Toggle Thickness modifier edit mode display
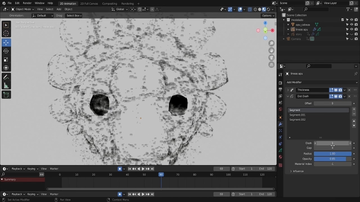The image size is (360, 202). coord(331,90)
